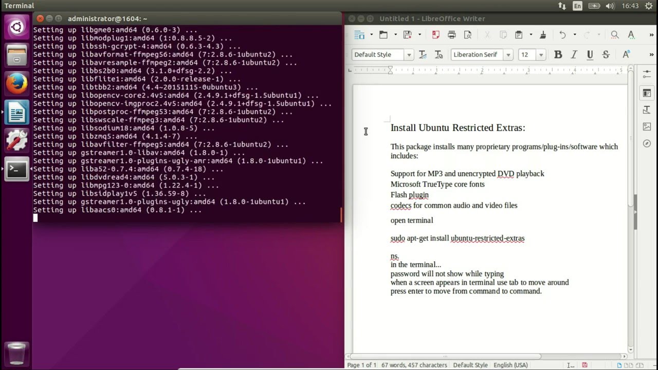Screen dimensions: 658x370
Task: Select single-page view layout icon
Action: point(620,365)
